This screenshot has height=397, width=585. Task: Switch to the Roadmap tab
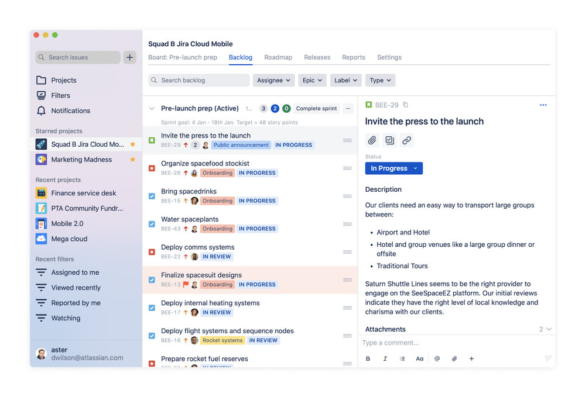(278, 57)
